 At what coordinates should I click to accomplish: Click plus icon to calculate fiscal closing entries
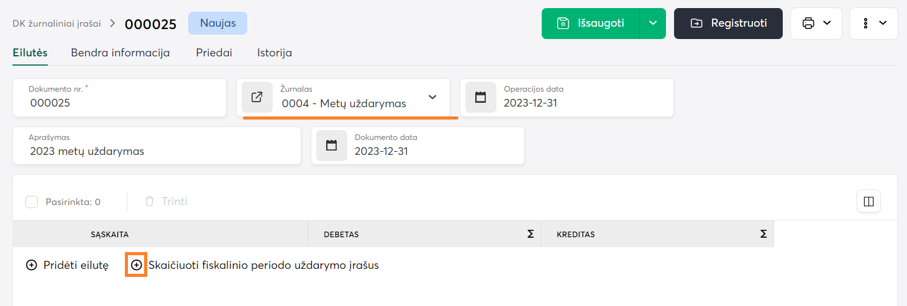[136, 265]
